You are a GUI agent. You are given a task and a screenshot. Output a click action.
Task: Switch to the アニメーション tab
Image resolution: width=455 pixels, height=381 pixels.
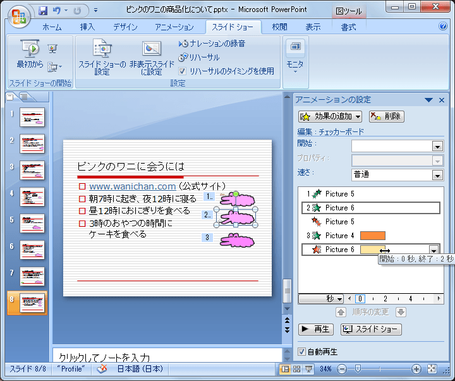click(174, 27)
